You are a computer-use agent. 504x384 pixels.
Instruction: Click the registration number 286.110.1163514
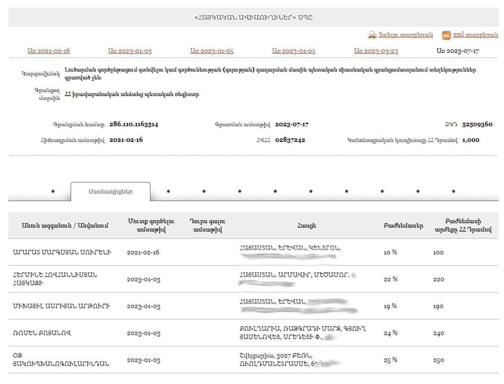[x=134, y=125]
